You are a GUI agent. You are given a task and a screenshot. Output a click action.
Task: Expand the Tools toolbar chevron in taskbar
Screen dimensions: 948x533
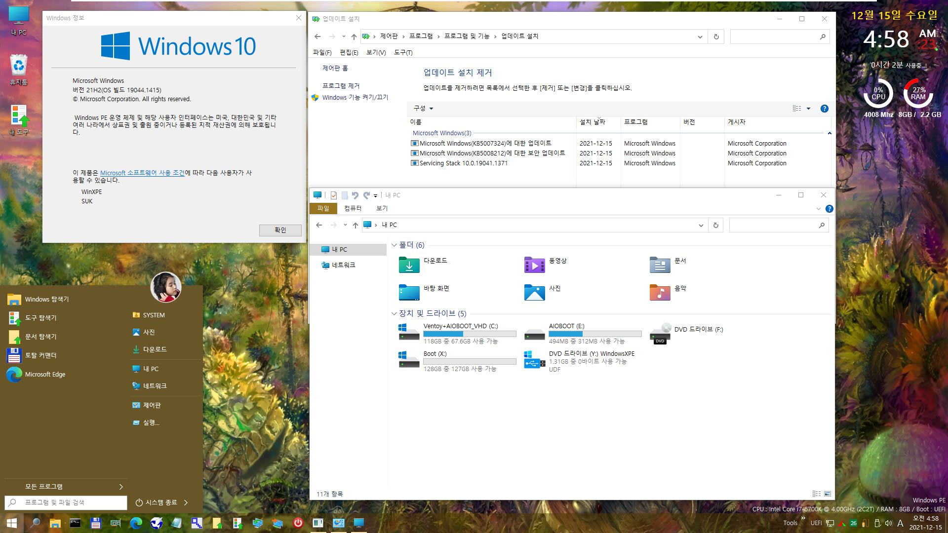pos(803,518)
